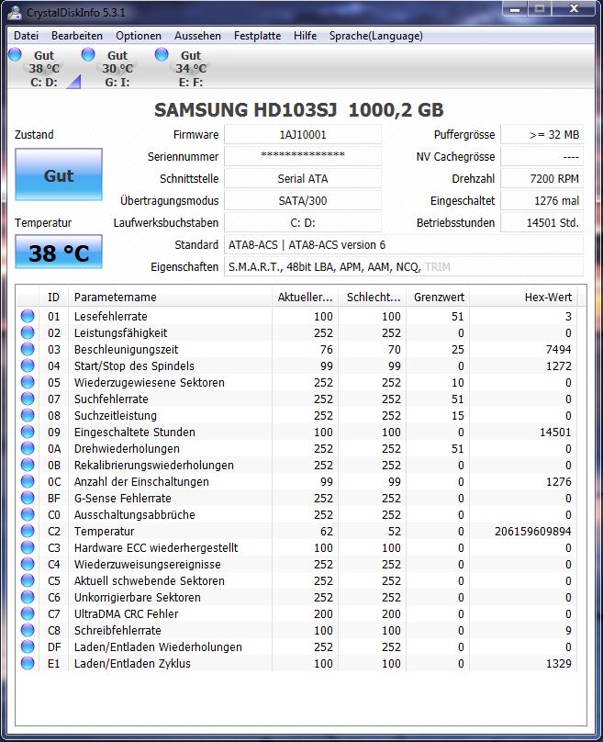Image resolution: width=603 pixels, height=742 pixels.
Task: Click the status orb for Wiederzuweisungsereignisse
Action: [x=28, y=564]
